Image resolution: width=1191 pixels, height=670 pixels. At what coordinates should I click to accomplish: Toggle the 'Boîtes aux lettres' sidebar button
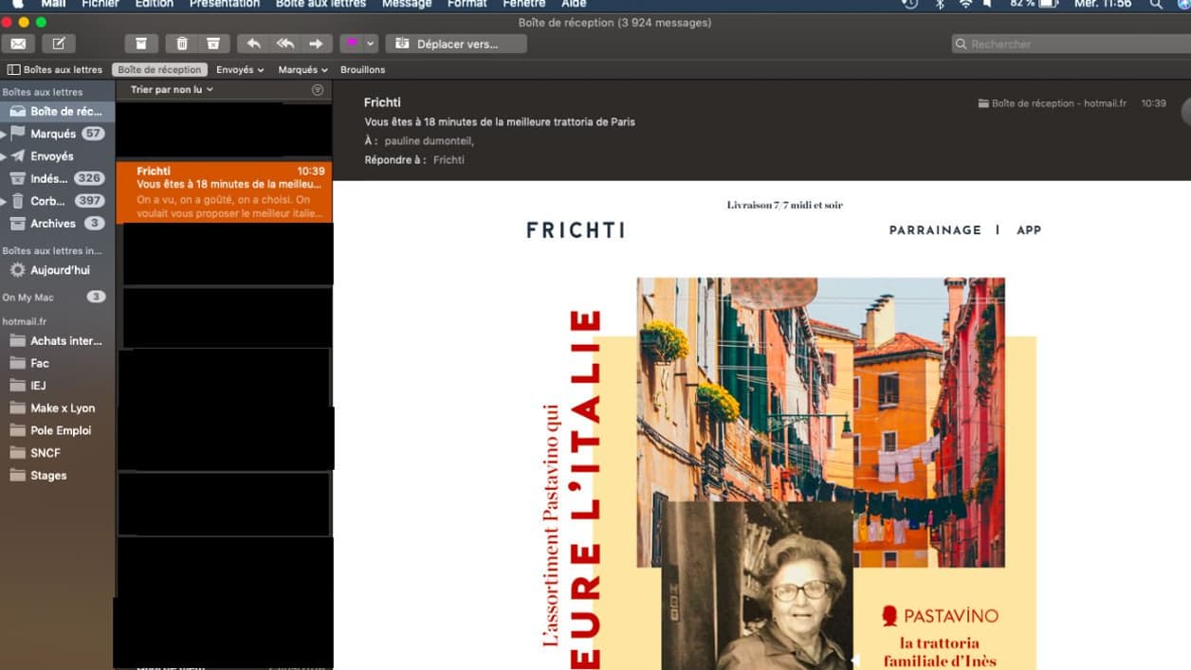click(55, 70)
